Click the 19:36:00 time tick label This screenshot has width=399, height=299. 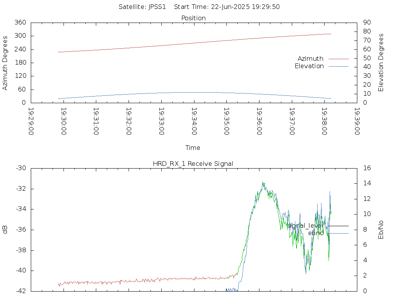click(259, 121)
